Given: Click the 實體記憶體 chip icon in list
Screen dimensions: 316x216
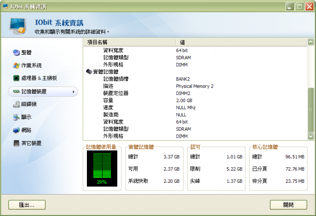Looking at the screenshot, I should (x=89, y=71).
